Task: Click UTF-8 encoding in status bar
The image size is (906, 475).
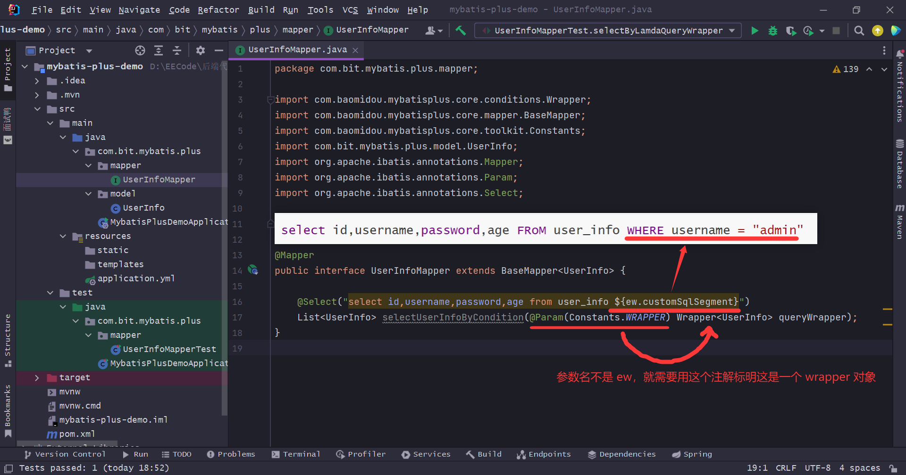Action: pyautogui.click(x=818, y=468)
